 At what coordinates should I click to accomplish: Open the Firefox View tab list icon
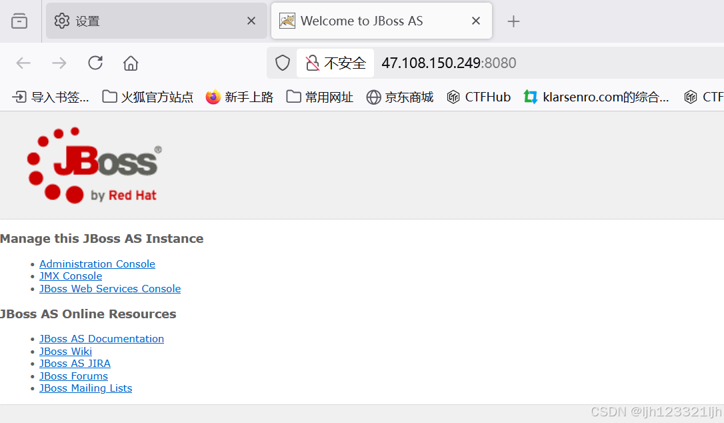(x=19, y=21)
